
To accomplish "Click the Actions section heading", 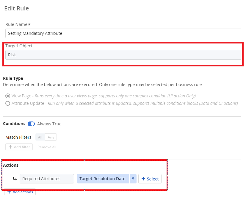I will click(11, 165).
